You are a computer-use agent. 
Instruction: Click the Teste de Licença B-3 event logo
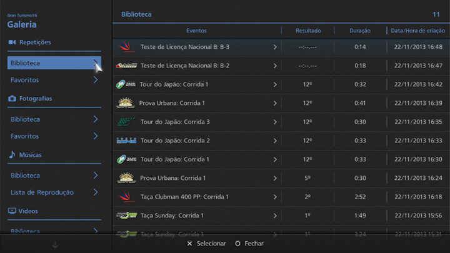tap(126, 47)
